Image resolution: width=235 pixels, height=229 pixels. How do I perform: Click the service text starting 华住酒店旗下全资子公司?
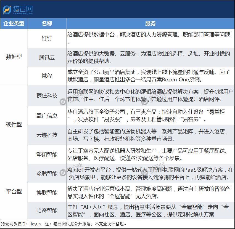pos(146,116)
